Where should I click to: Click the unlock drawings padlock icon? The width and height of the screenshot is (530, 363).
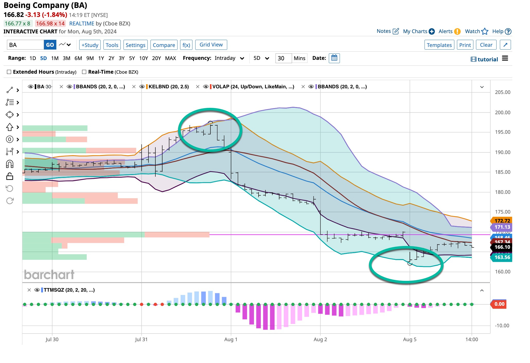click(10, 176)
